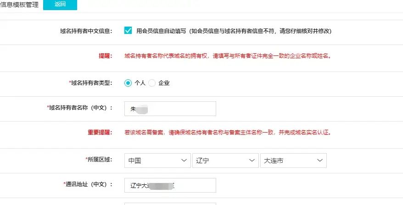The width and height of the screenshot is (403, 205).
Task: Click the 信息模板管理 page title
Action: (19, 5)
